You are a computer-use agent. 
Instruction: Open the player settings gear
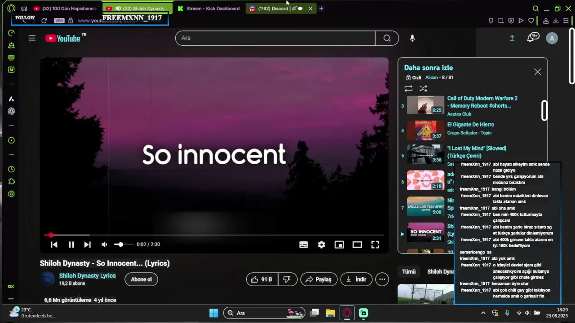click(322, 244)
